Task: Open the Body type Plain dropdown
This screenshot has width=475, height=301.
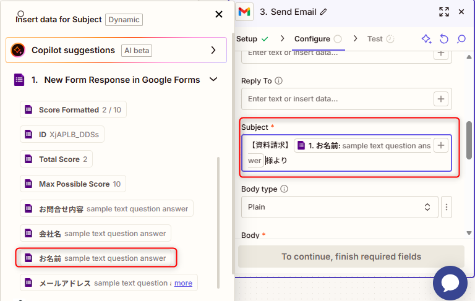Action: [x=339, y=207]
